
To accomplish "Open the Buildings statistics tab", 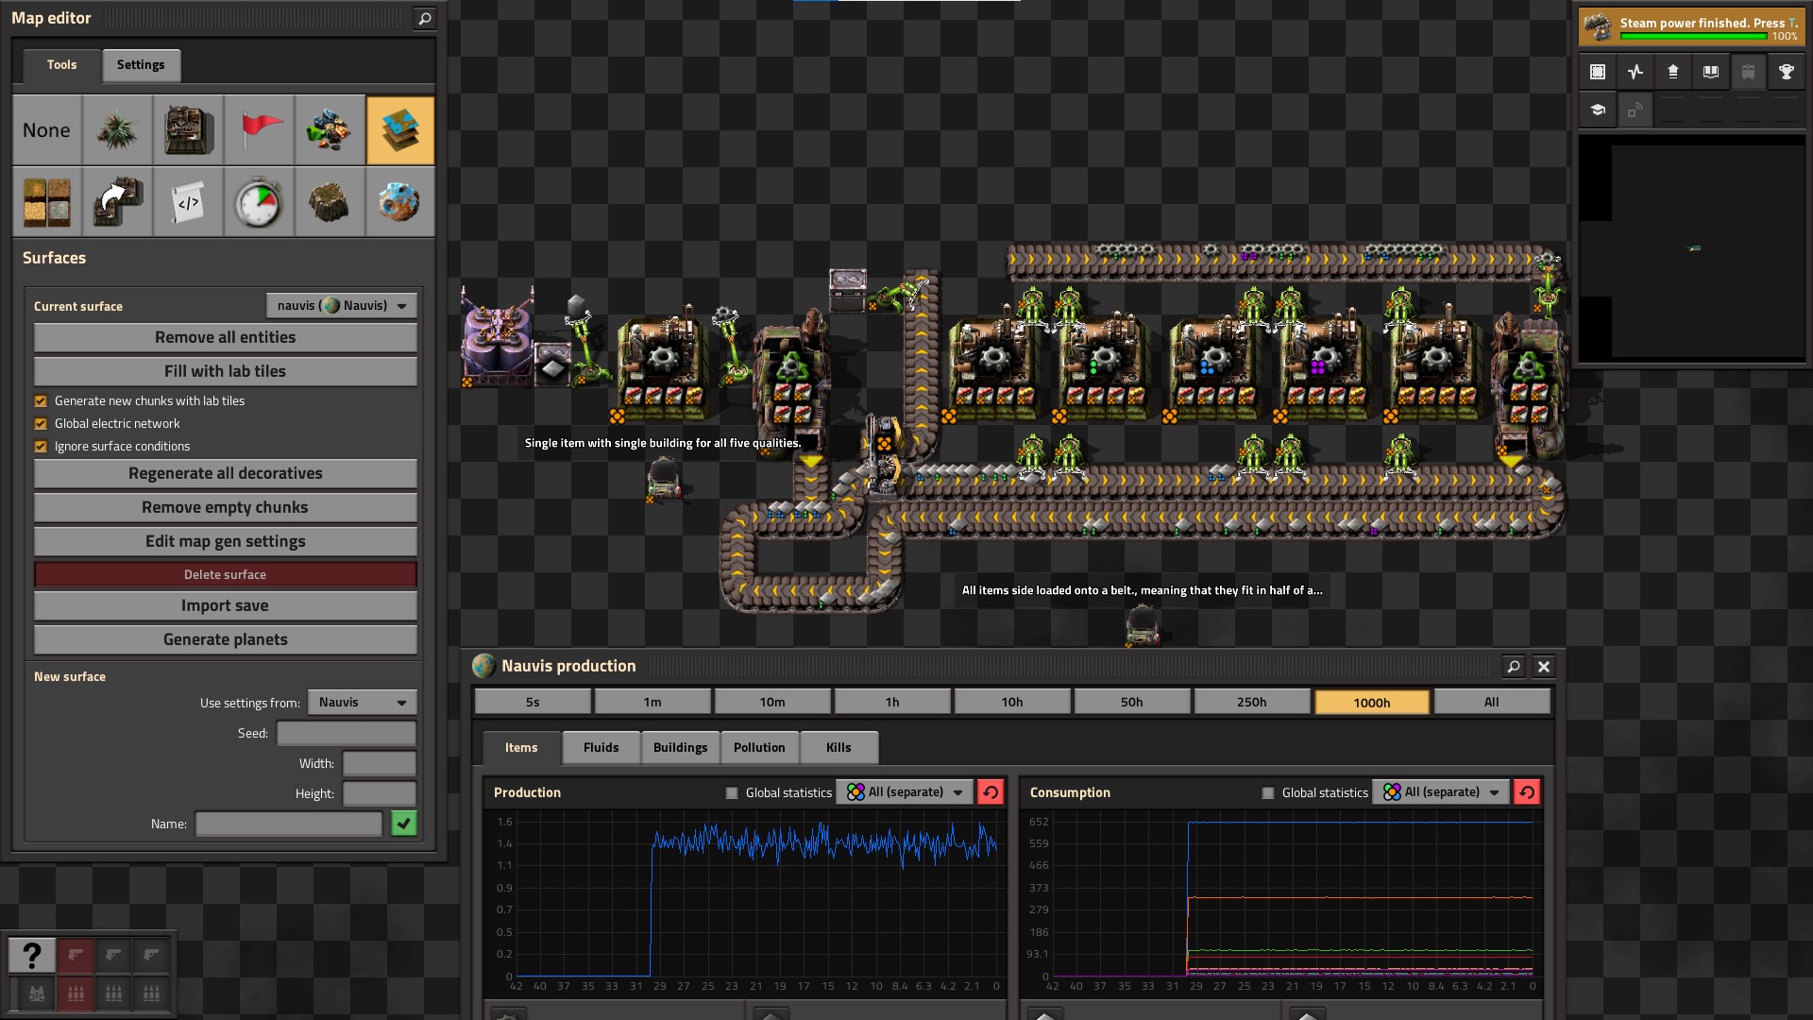I will (x=680, y=748).
